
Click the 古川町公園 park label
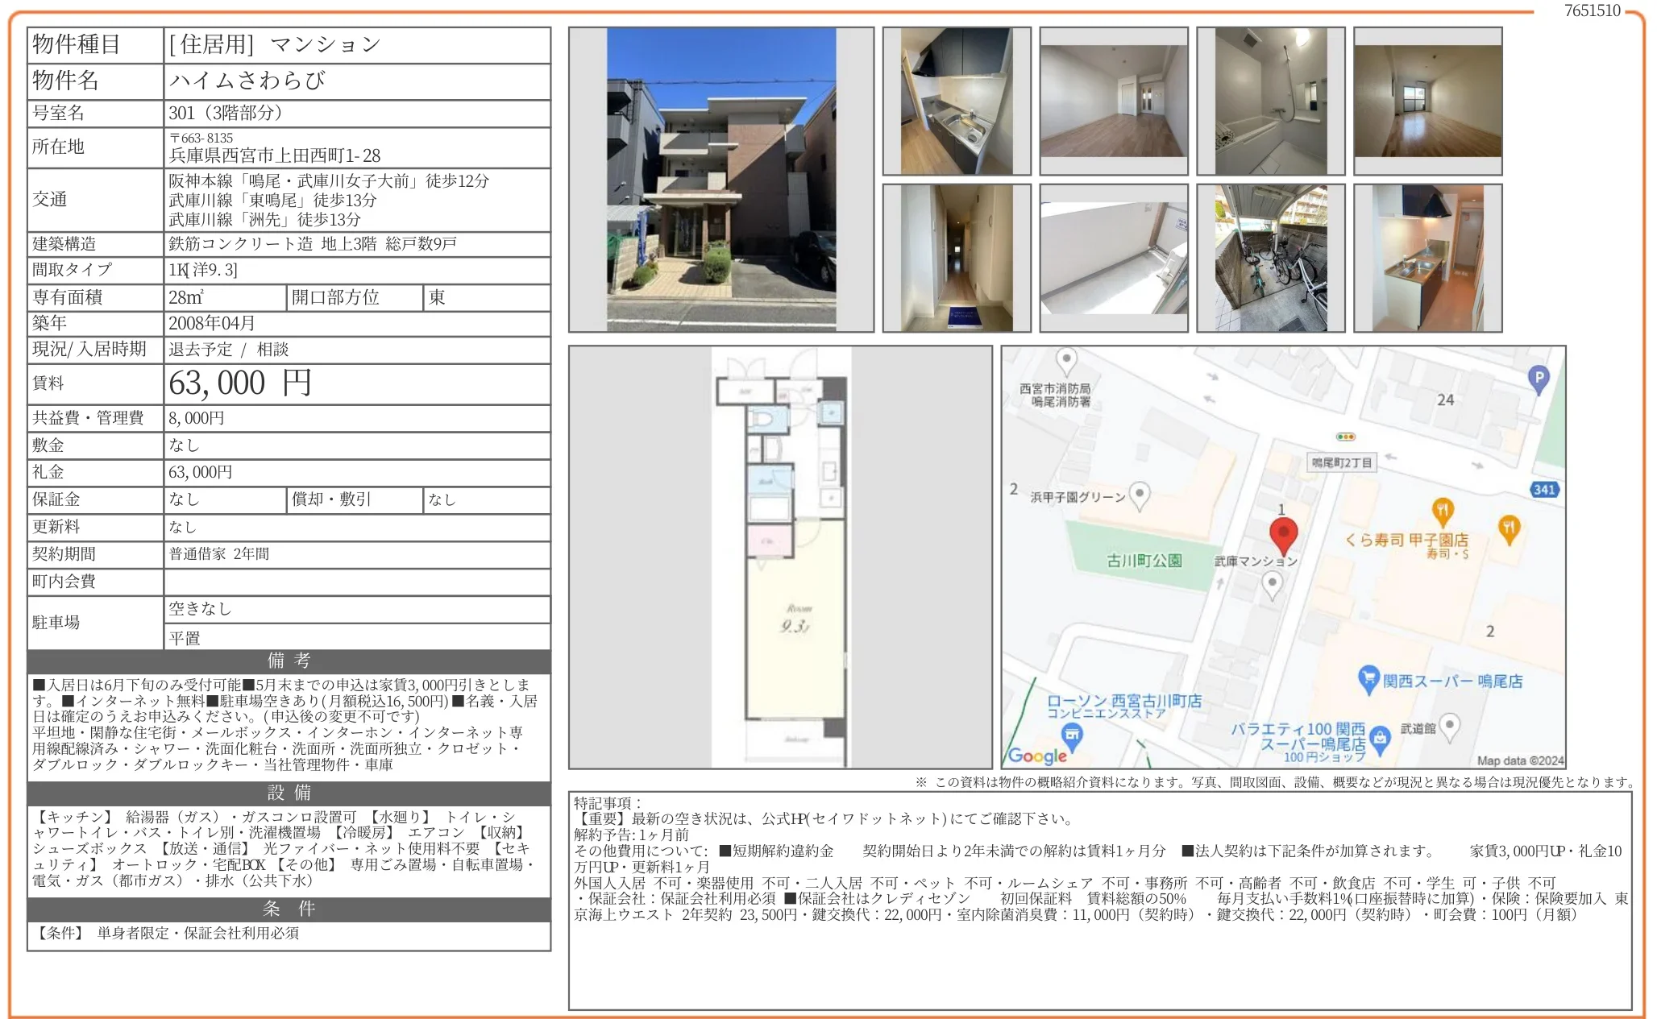[x=1144, y=560]
